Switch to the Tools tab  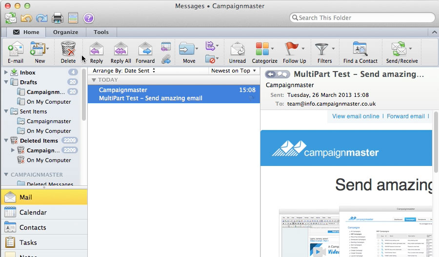(x=101, y=32)
